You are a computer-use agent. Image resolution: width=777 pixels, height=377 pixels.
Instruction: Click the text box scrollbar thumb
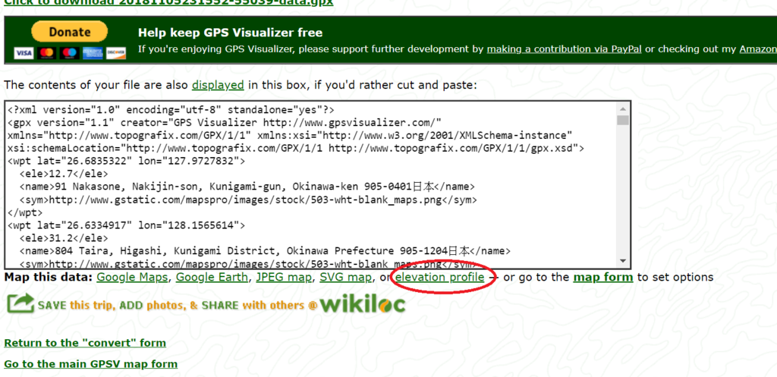coord(623,121)
